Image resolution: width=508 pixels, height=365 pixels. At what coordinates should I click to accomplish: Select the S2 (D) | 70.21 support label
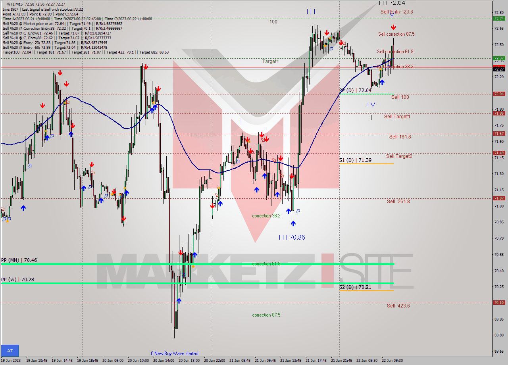[355, 287]
